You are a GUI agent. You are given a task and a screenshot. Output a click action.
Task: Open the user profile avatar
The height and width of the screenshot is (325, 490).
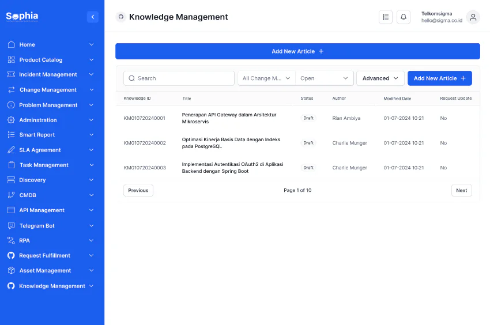point(473,17)
